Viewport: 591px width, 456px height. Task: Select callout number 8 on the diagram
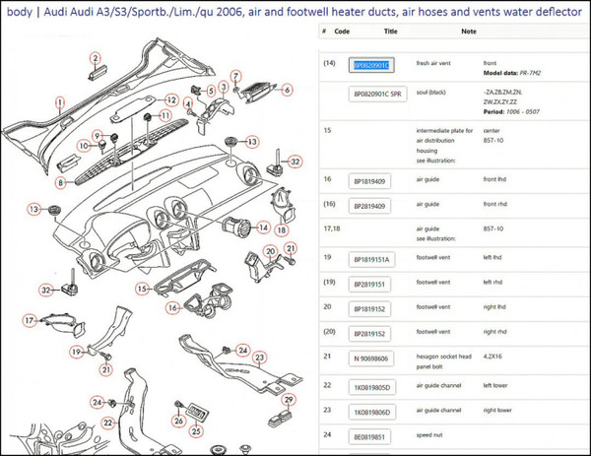click(59, 182)
